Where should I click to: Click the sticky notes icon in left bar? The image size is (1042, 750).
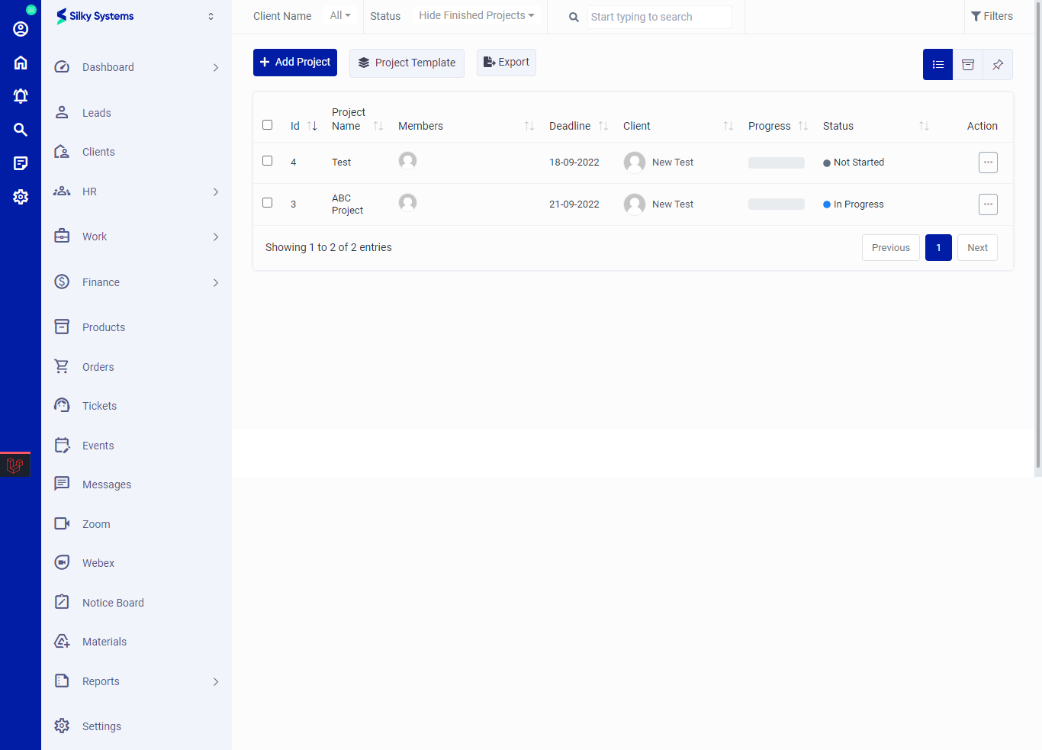[21, 163]
